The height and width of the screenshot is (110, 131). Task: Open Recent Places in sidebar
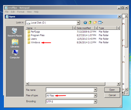(15, 32)
